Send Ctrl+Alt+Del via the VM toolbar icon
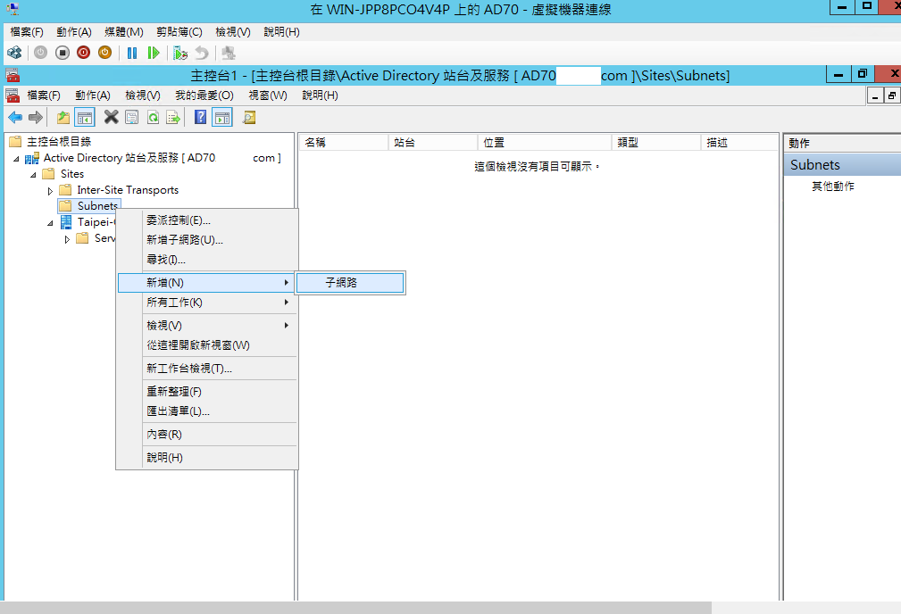 point(14,53)
